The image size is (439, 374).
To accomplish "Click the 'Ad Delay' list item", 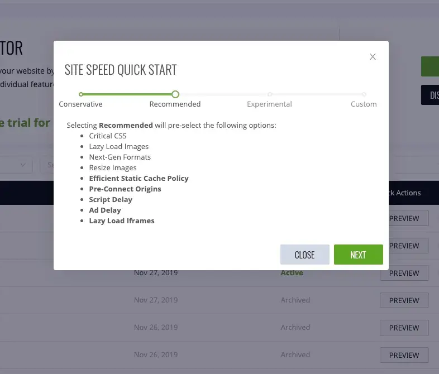I will point(105,210).
